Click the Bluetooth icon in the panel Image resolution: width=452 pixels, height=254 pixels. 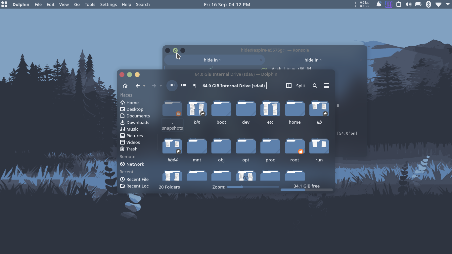coord(428,4)
